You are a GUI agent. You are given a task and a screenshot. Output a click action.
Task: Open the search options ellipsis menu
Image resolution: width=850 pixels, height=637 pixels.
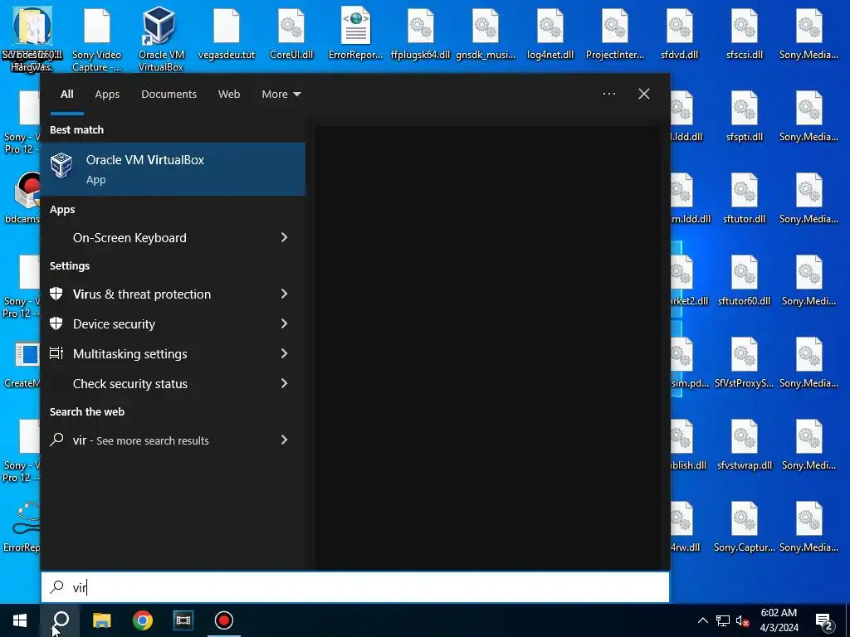[x=608, y=94]
